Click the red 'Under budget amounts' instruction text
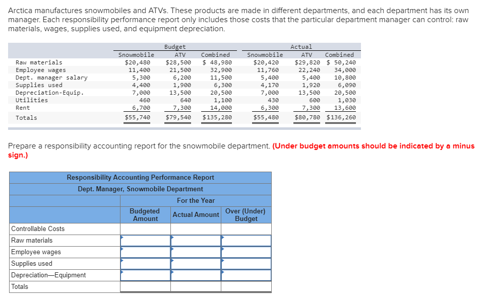The height and width of the screenshot is (303, 488). [241, 150]
